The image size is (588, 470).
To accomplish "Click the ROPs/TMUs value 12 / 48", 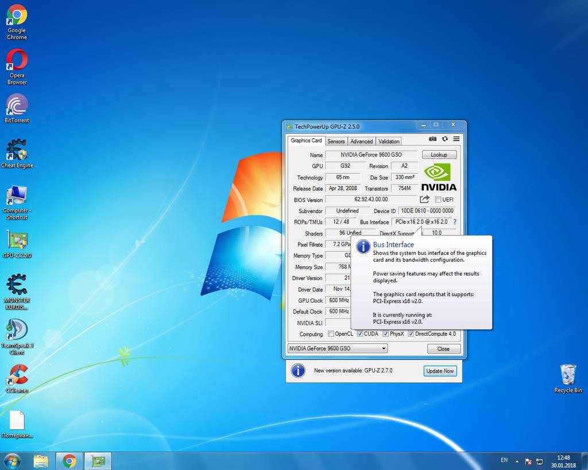I will tap(341, 222).
